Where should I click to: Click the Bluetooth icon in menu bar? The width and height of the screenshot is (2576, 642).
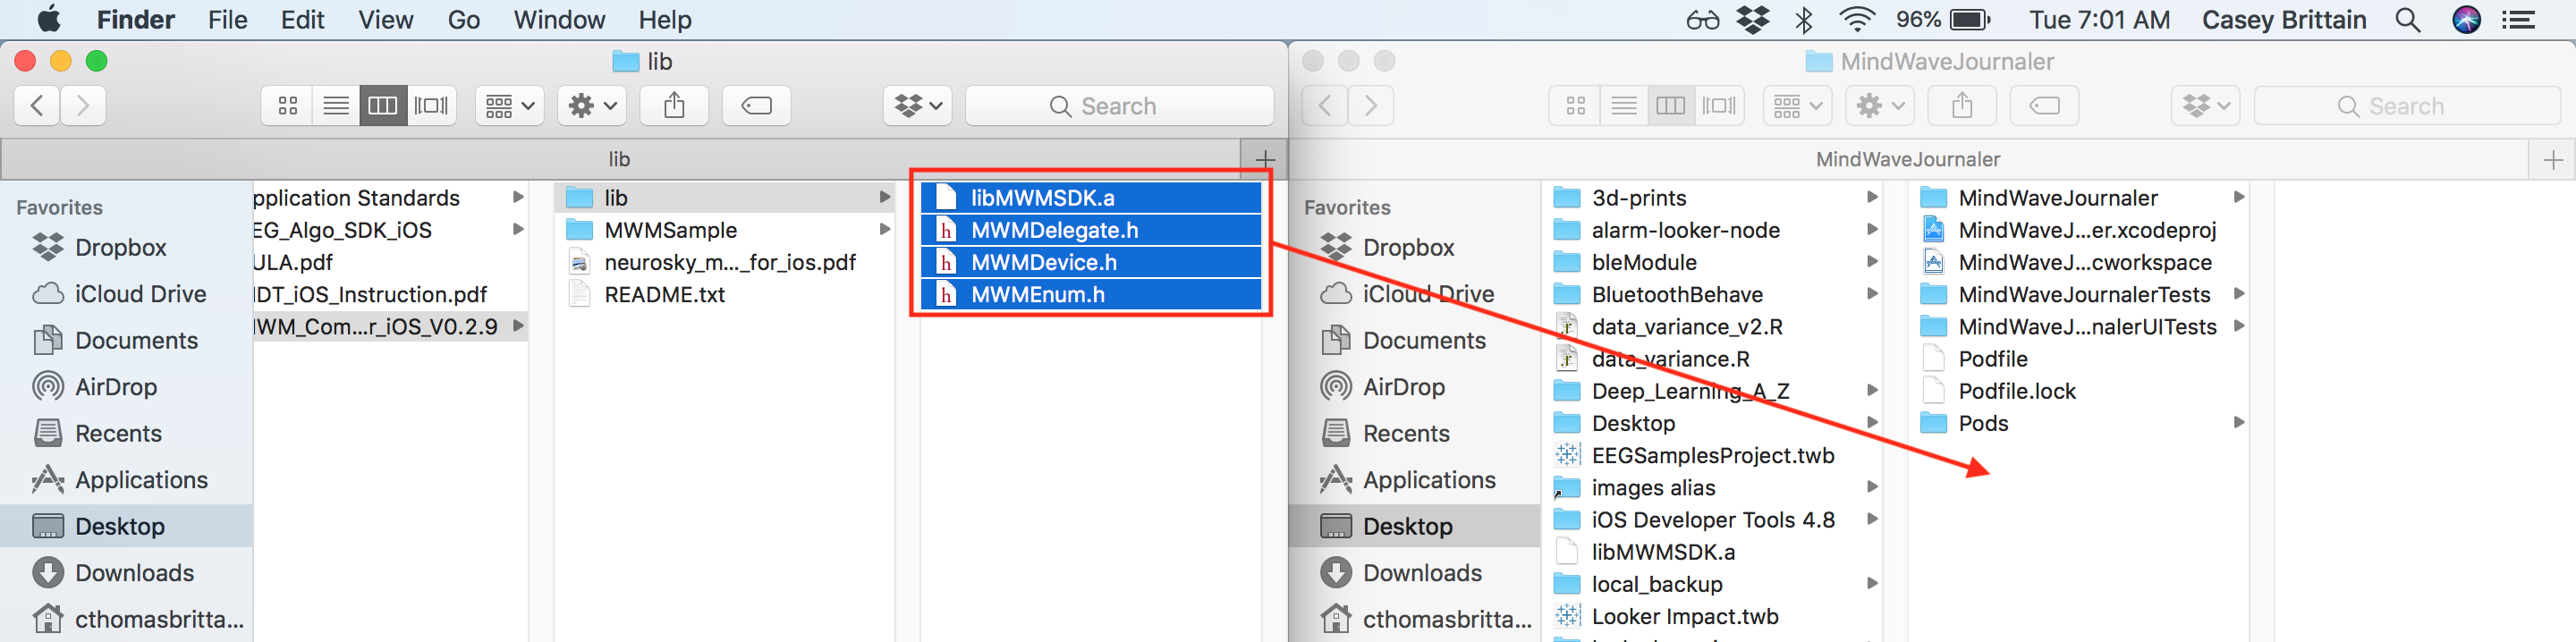pyautogui.click(x=1804, y=20)
